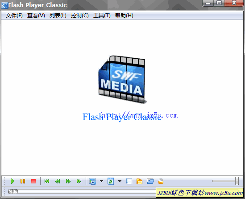This screenshot has width=245, height=199.
Task: Open the 列表(L) menu
Action: [x=58, y=16]
